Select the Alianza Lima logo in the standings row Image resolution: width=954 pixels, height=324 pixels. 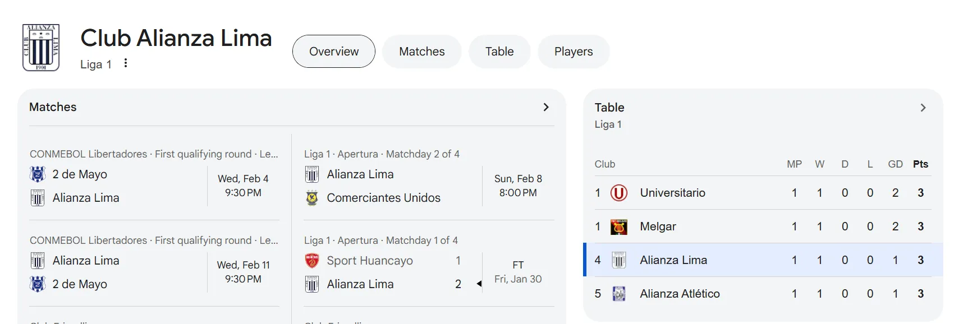pyautogui.click(x=620, y=260)
